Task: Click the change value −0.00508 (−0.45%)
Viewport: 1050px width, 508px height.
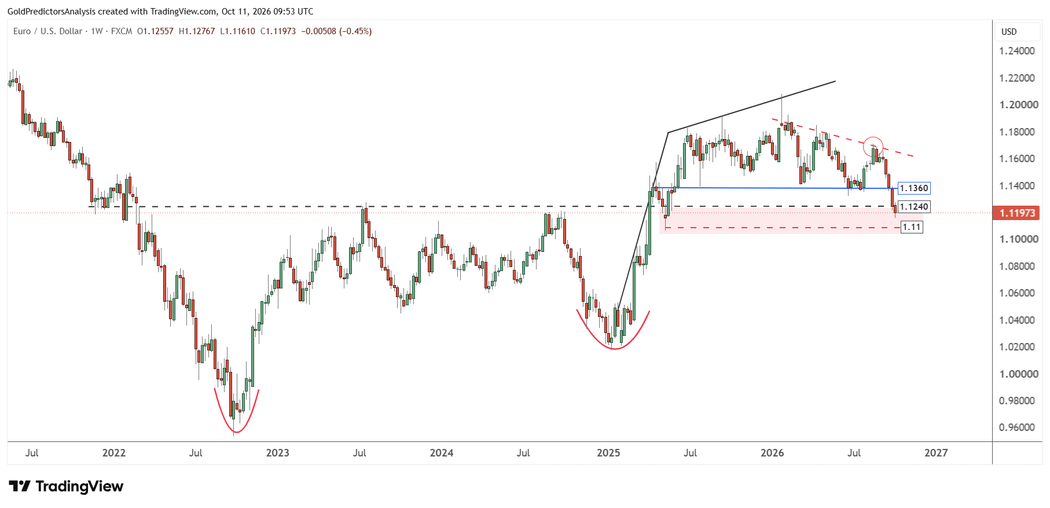Action: pyautogui.click(x=336, y=31)
